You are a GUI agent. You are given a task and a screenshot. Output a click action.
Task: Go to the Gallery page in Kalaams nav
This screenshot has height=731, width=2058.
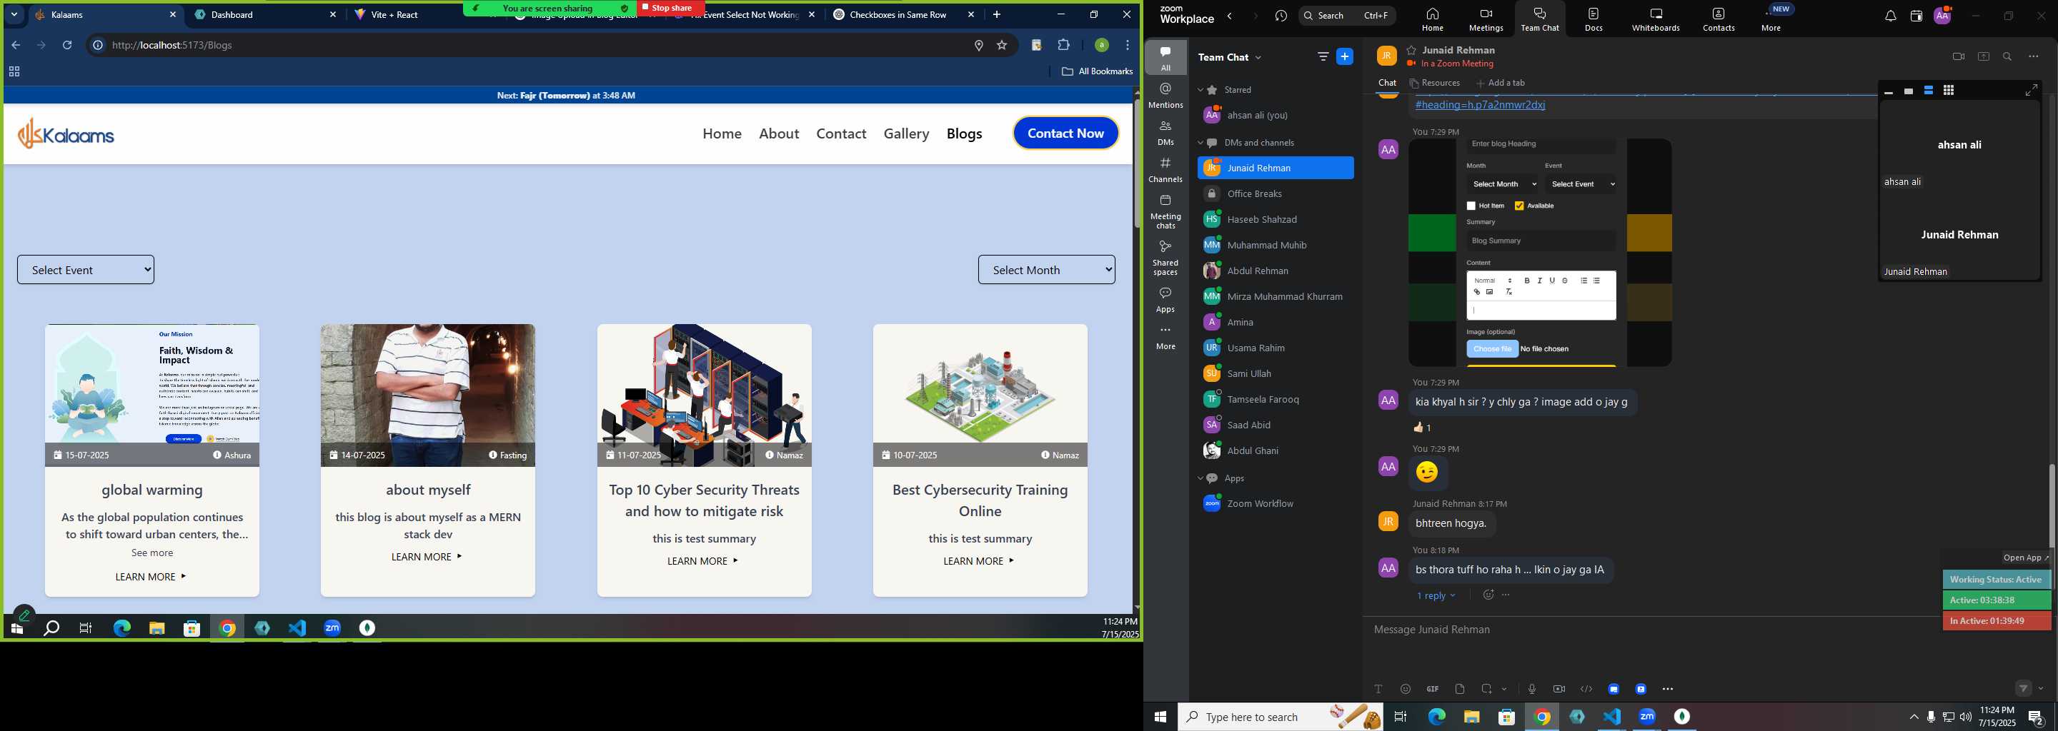coord(906,133)
